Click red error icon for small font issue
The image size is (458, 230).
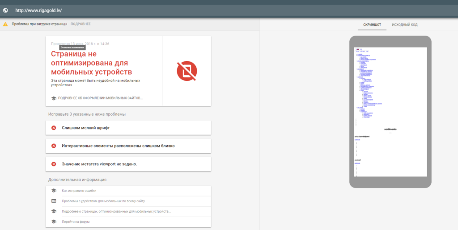pyautogui.click(x=54, y=128)
